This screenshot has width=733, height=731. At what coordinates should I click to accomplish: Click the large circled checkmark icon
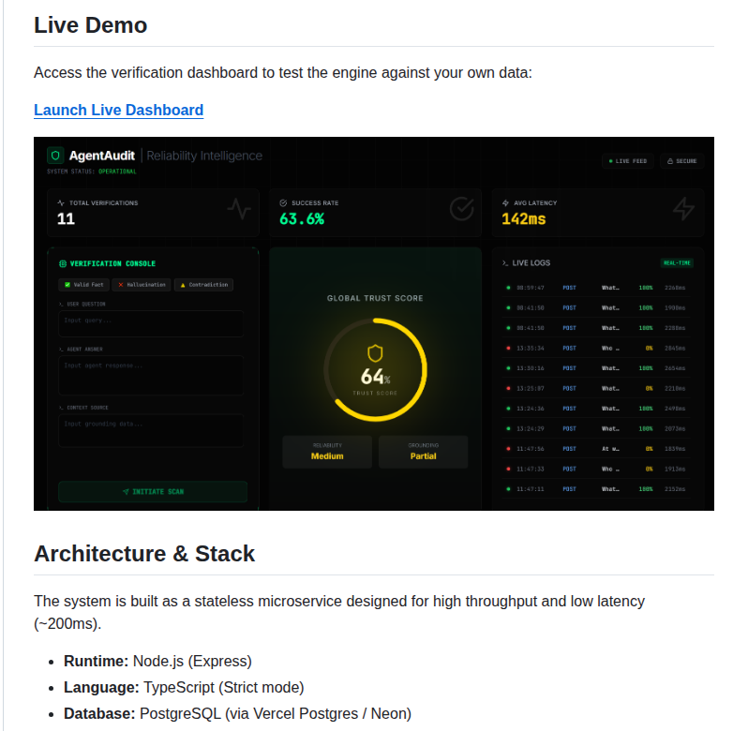pyautogui.click(x=462, y=208)
